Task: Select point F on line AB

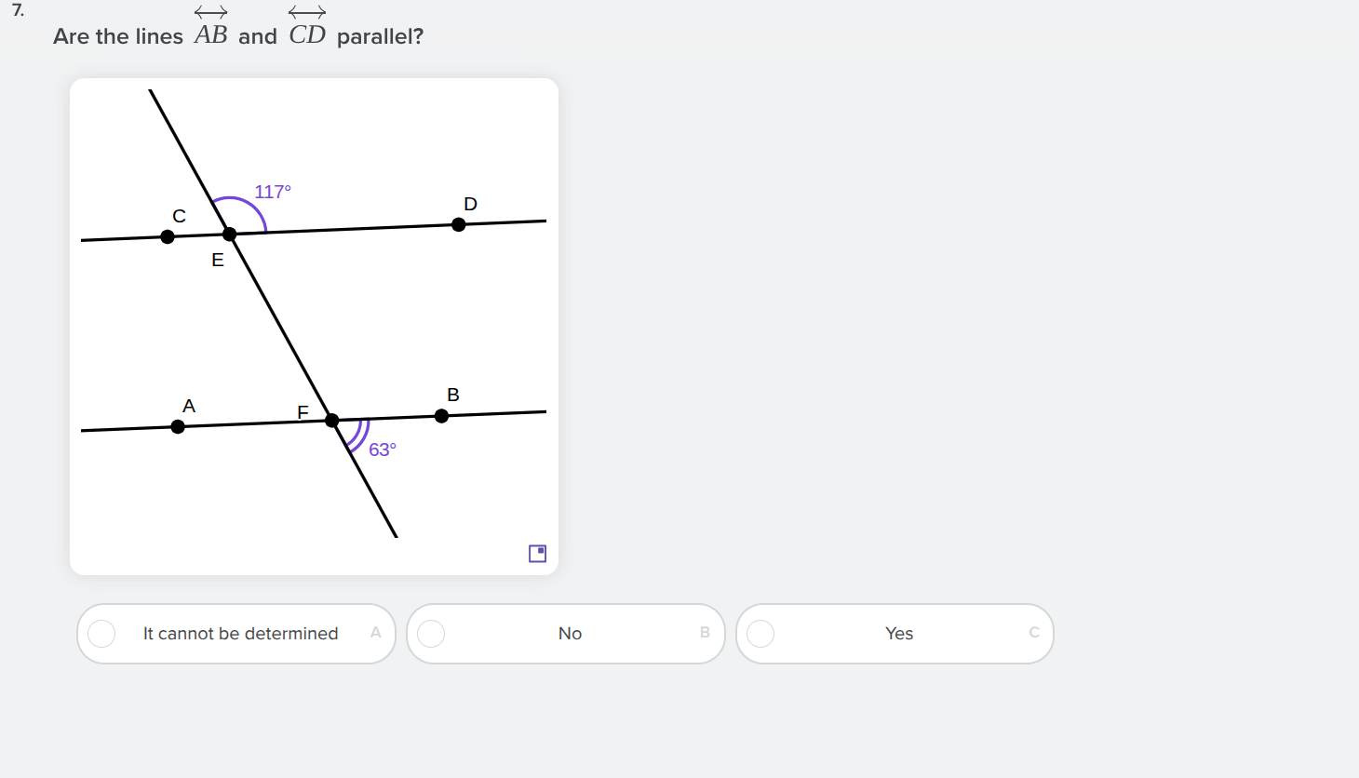Action: coord(332,420)
